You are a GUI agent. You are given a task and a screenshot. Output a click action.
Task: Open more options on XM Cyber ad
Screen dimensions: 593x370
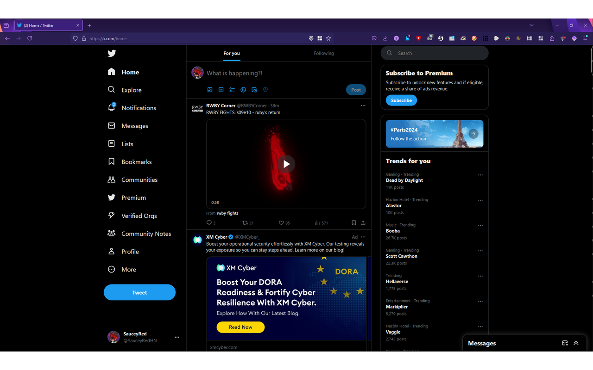coord(363,237)
